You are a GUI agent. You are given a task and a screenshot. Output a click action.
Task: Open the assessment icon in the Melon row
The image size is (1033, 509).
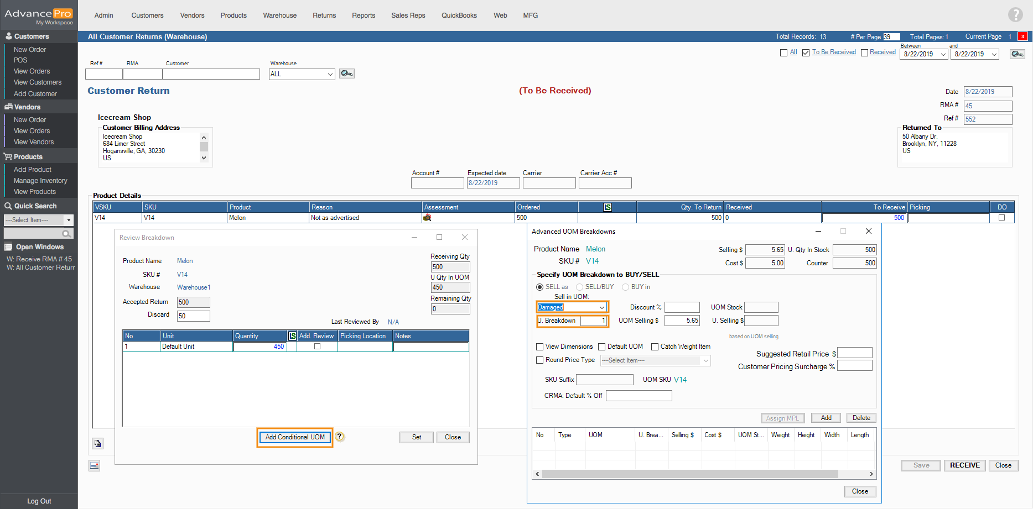pos(427,218)
